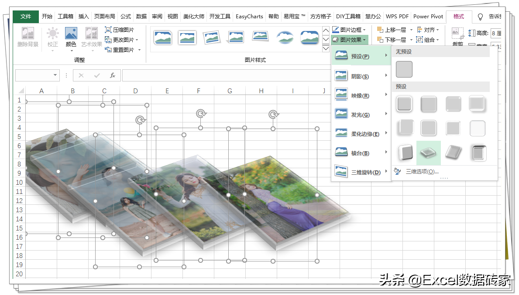519x295 pixels.
Task: Apply the rotated white frame picture style
Action: [x=212, y=37]
